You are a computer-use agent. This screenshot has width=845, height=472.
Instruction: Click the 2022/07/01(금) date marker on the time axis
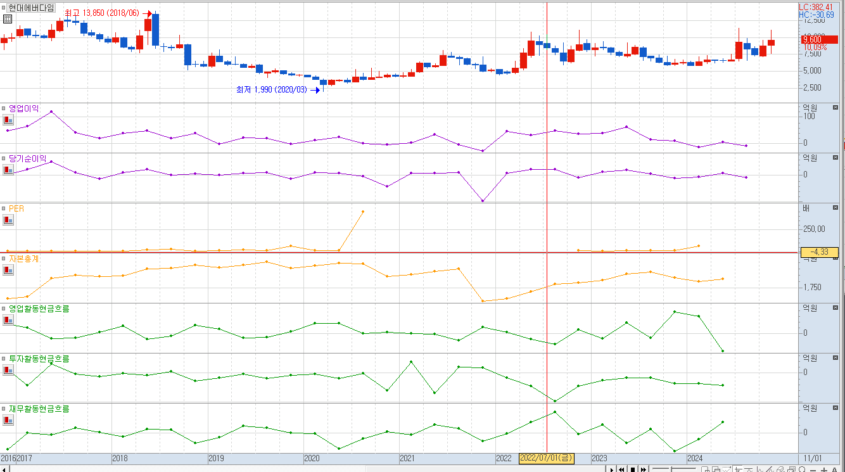coord(547,458)
